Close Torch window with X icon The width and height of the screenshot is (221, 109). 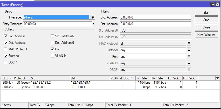[x=217, y=5]
